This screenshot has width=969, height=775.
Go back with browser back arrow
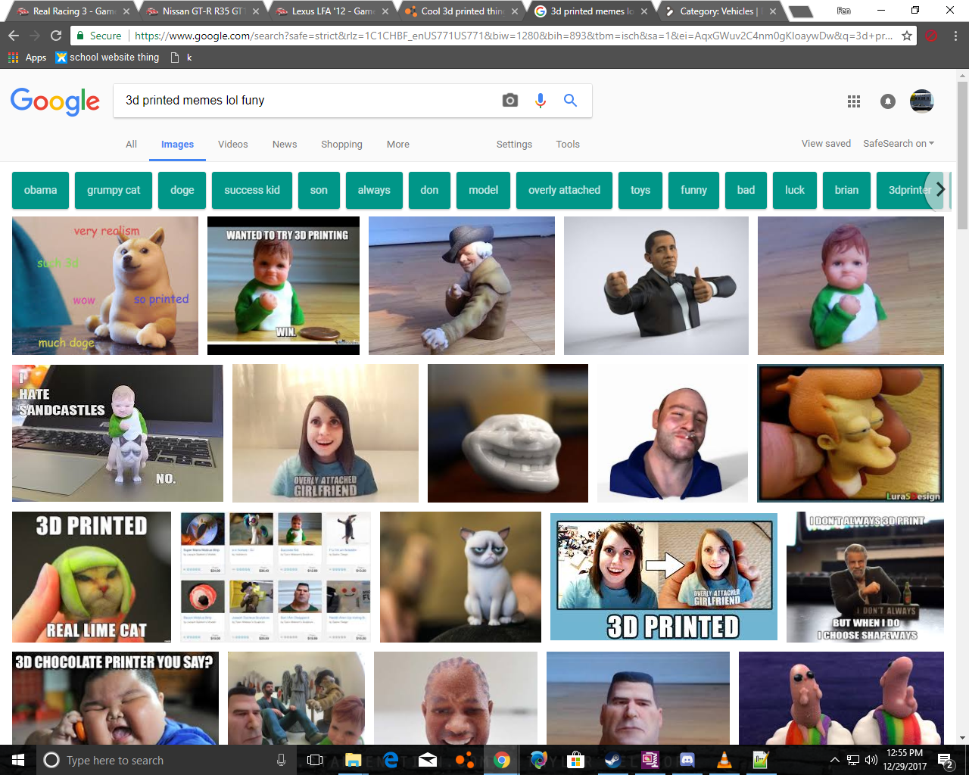14,36
